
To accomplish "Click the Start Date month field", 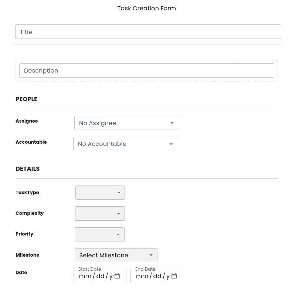I will (x=85, y=276).
